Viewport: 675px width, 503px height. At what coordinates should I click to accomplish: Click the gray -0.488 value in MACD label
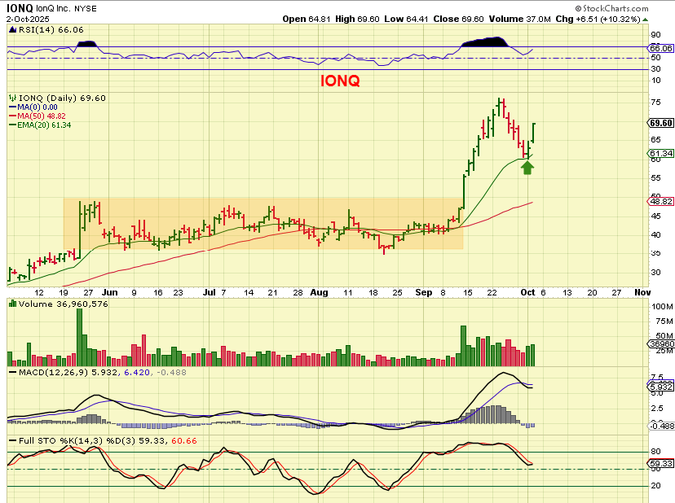click(x=171, y=372)
